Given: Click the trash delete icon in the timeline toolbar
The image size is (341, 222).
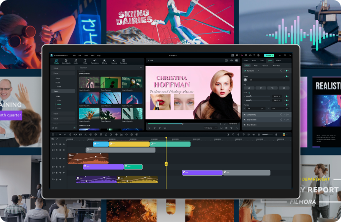Looking at the screenshot, I should coord(70,135).
